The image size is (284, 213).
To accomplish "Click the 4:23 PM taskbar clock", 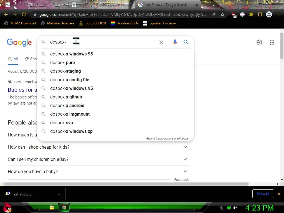I will (259, 208).
